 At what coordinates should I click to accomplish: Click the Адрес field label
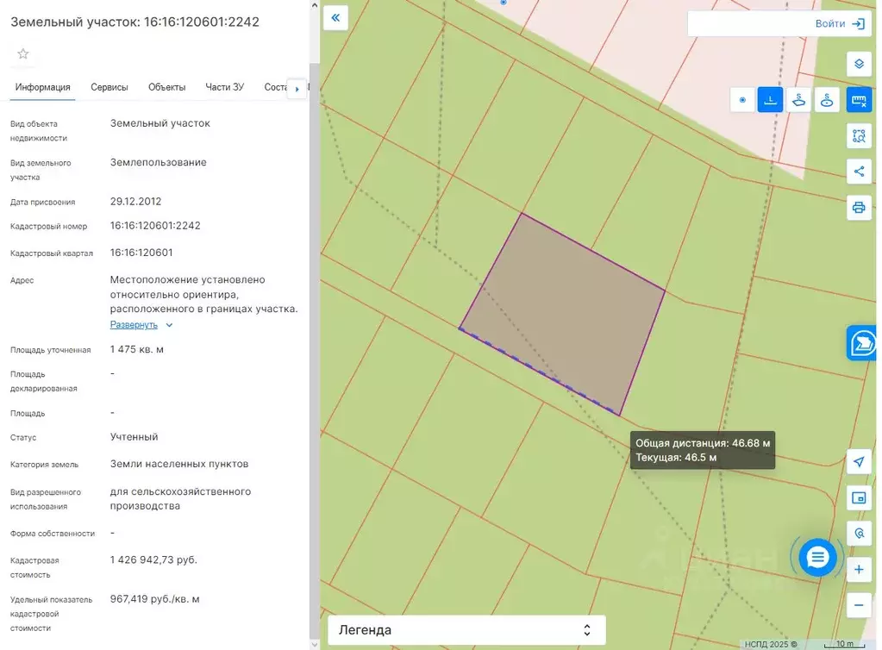pos(22,280)
